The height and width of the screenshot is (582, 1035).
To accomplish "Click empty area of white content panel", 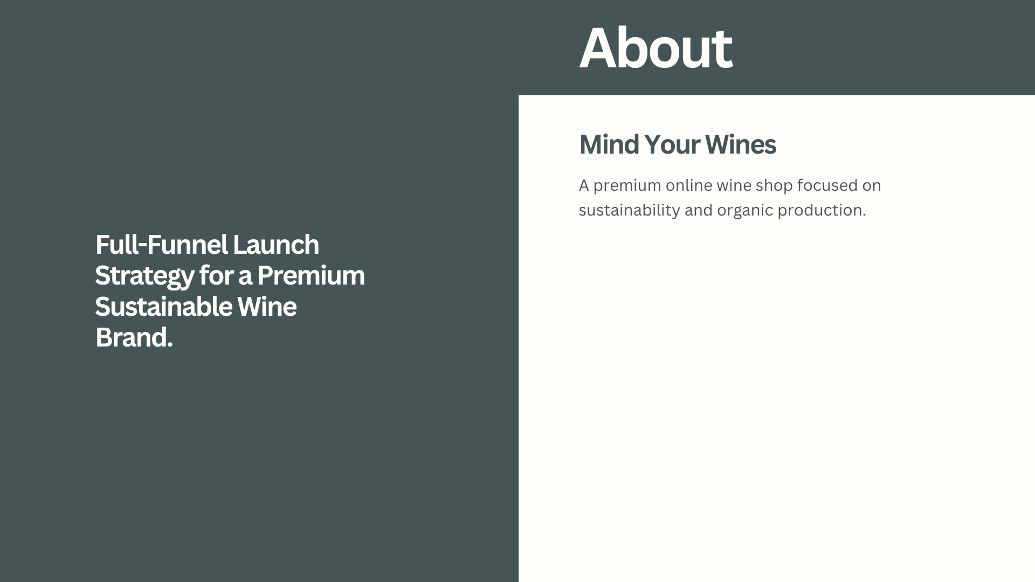I will pos(776,404).
